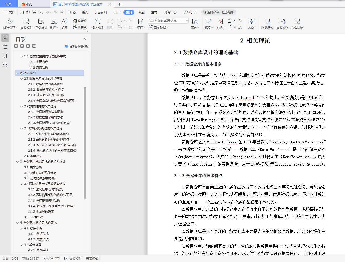345x262 pixels.
Task: Click the down-chevron box in 目录 panel header
Action: [x=16, y=46]
